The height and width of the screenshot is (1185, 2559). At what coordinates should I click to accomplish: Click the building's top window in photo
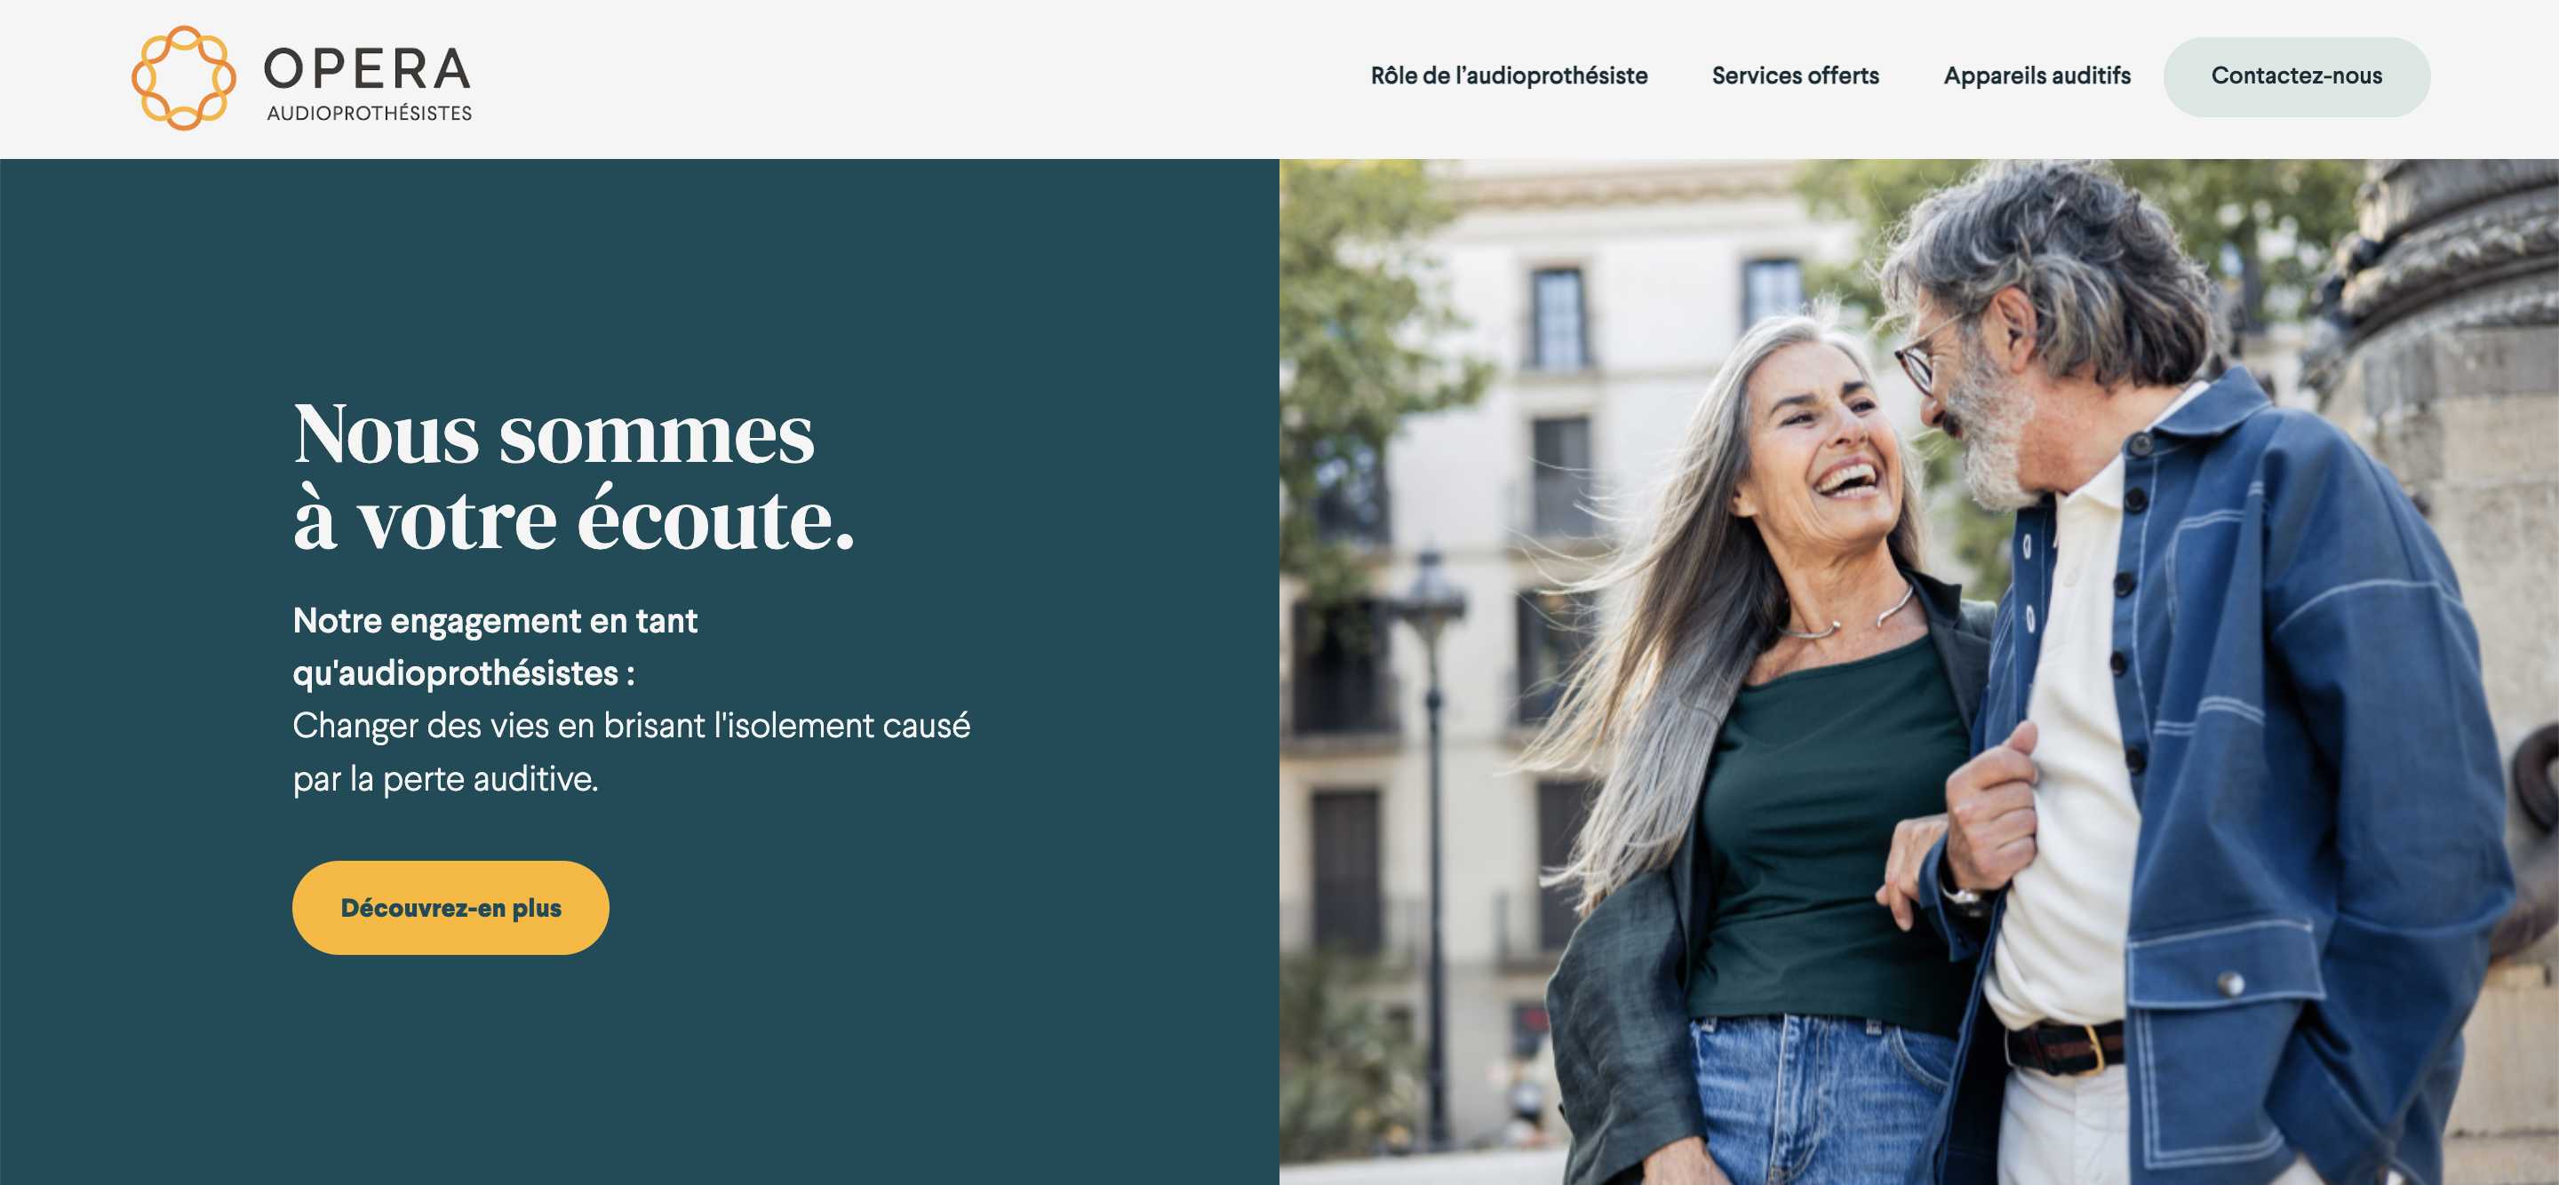point(1558,318)
